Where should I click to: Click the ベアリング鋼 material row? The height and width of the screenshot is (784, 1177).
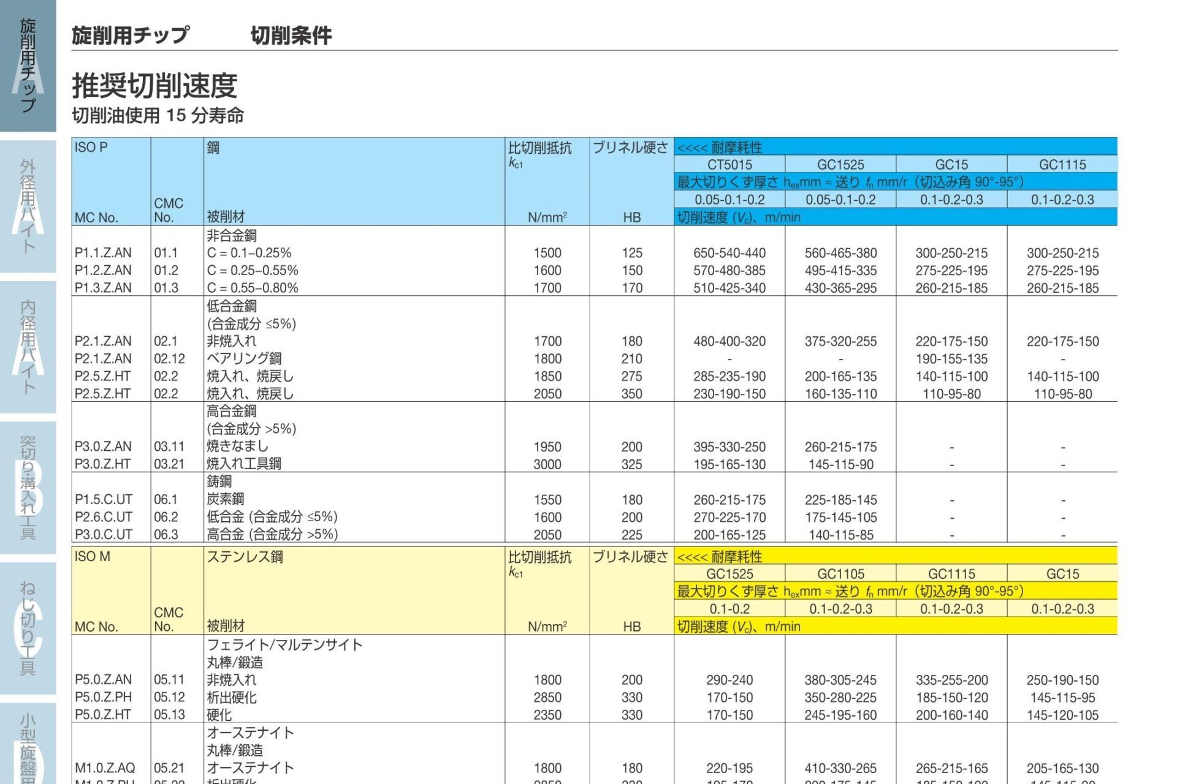coord(244,358)
